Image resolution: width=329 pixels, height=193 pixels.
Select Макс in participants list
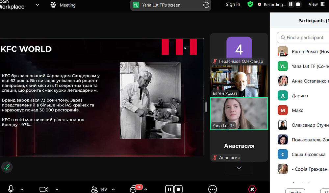(x=303, y=110)
